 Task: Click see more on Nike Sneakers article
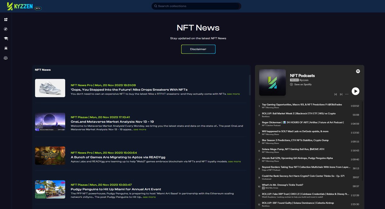pyautogui.click(x=233, y=94)
